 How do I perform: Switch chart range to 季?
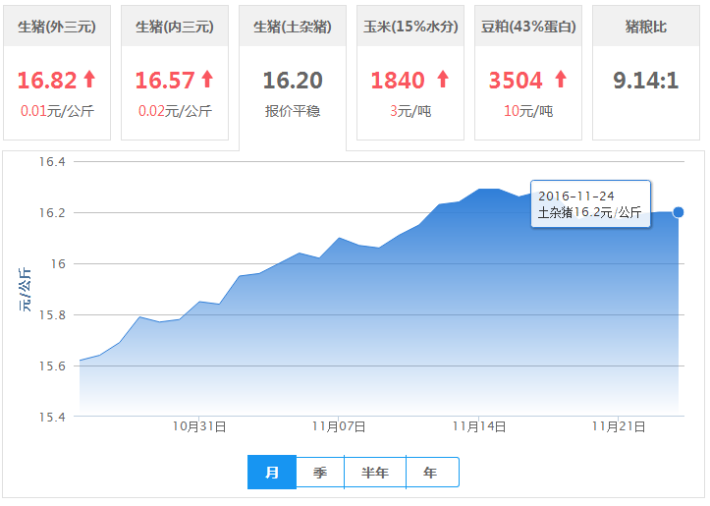click(320, 473)
